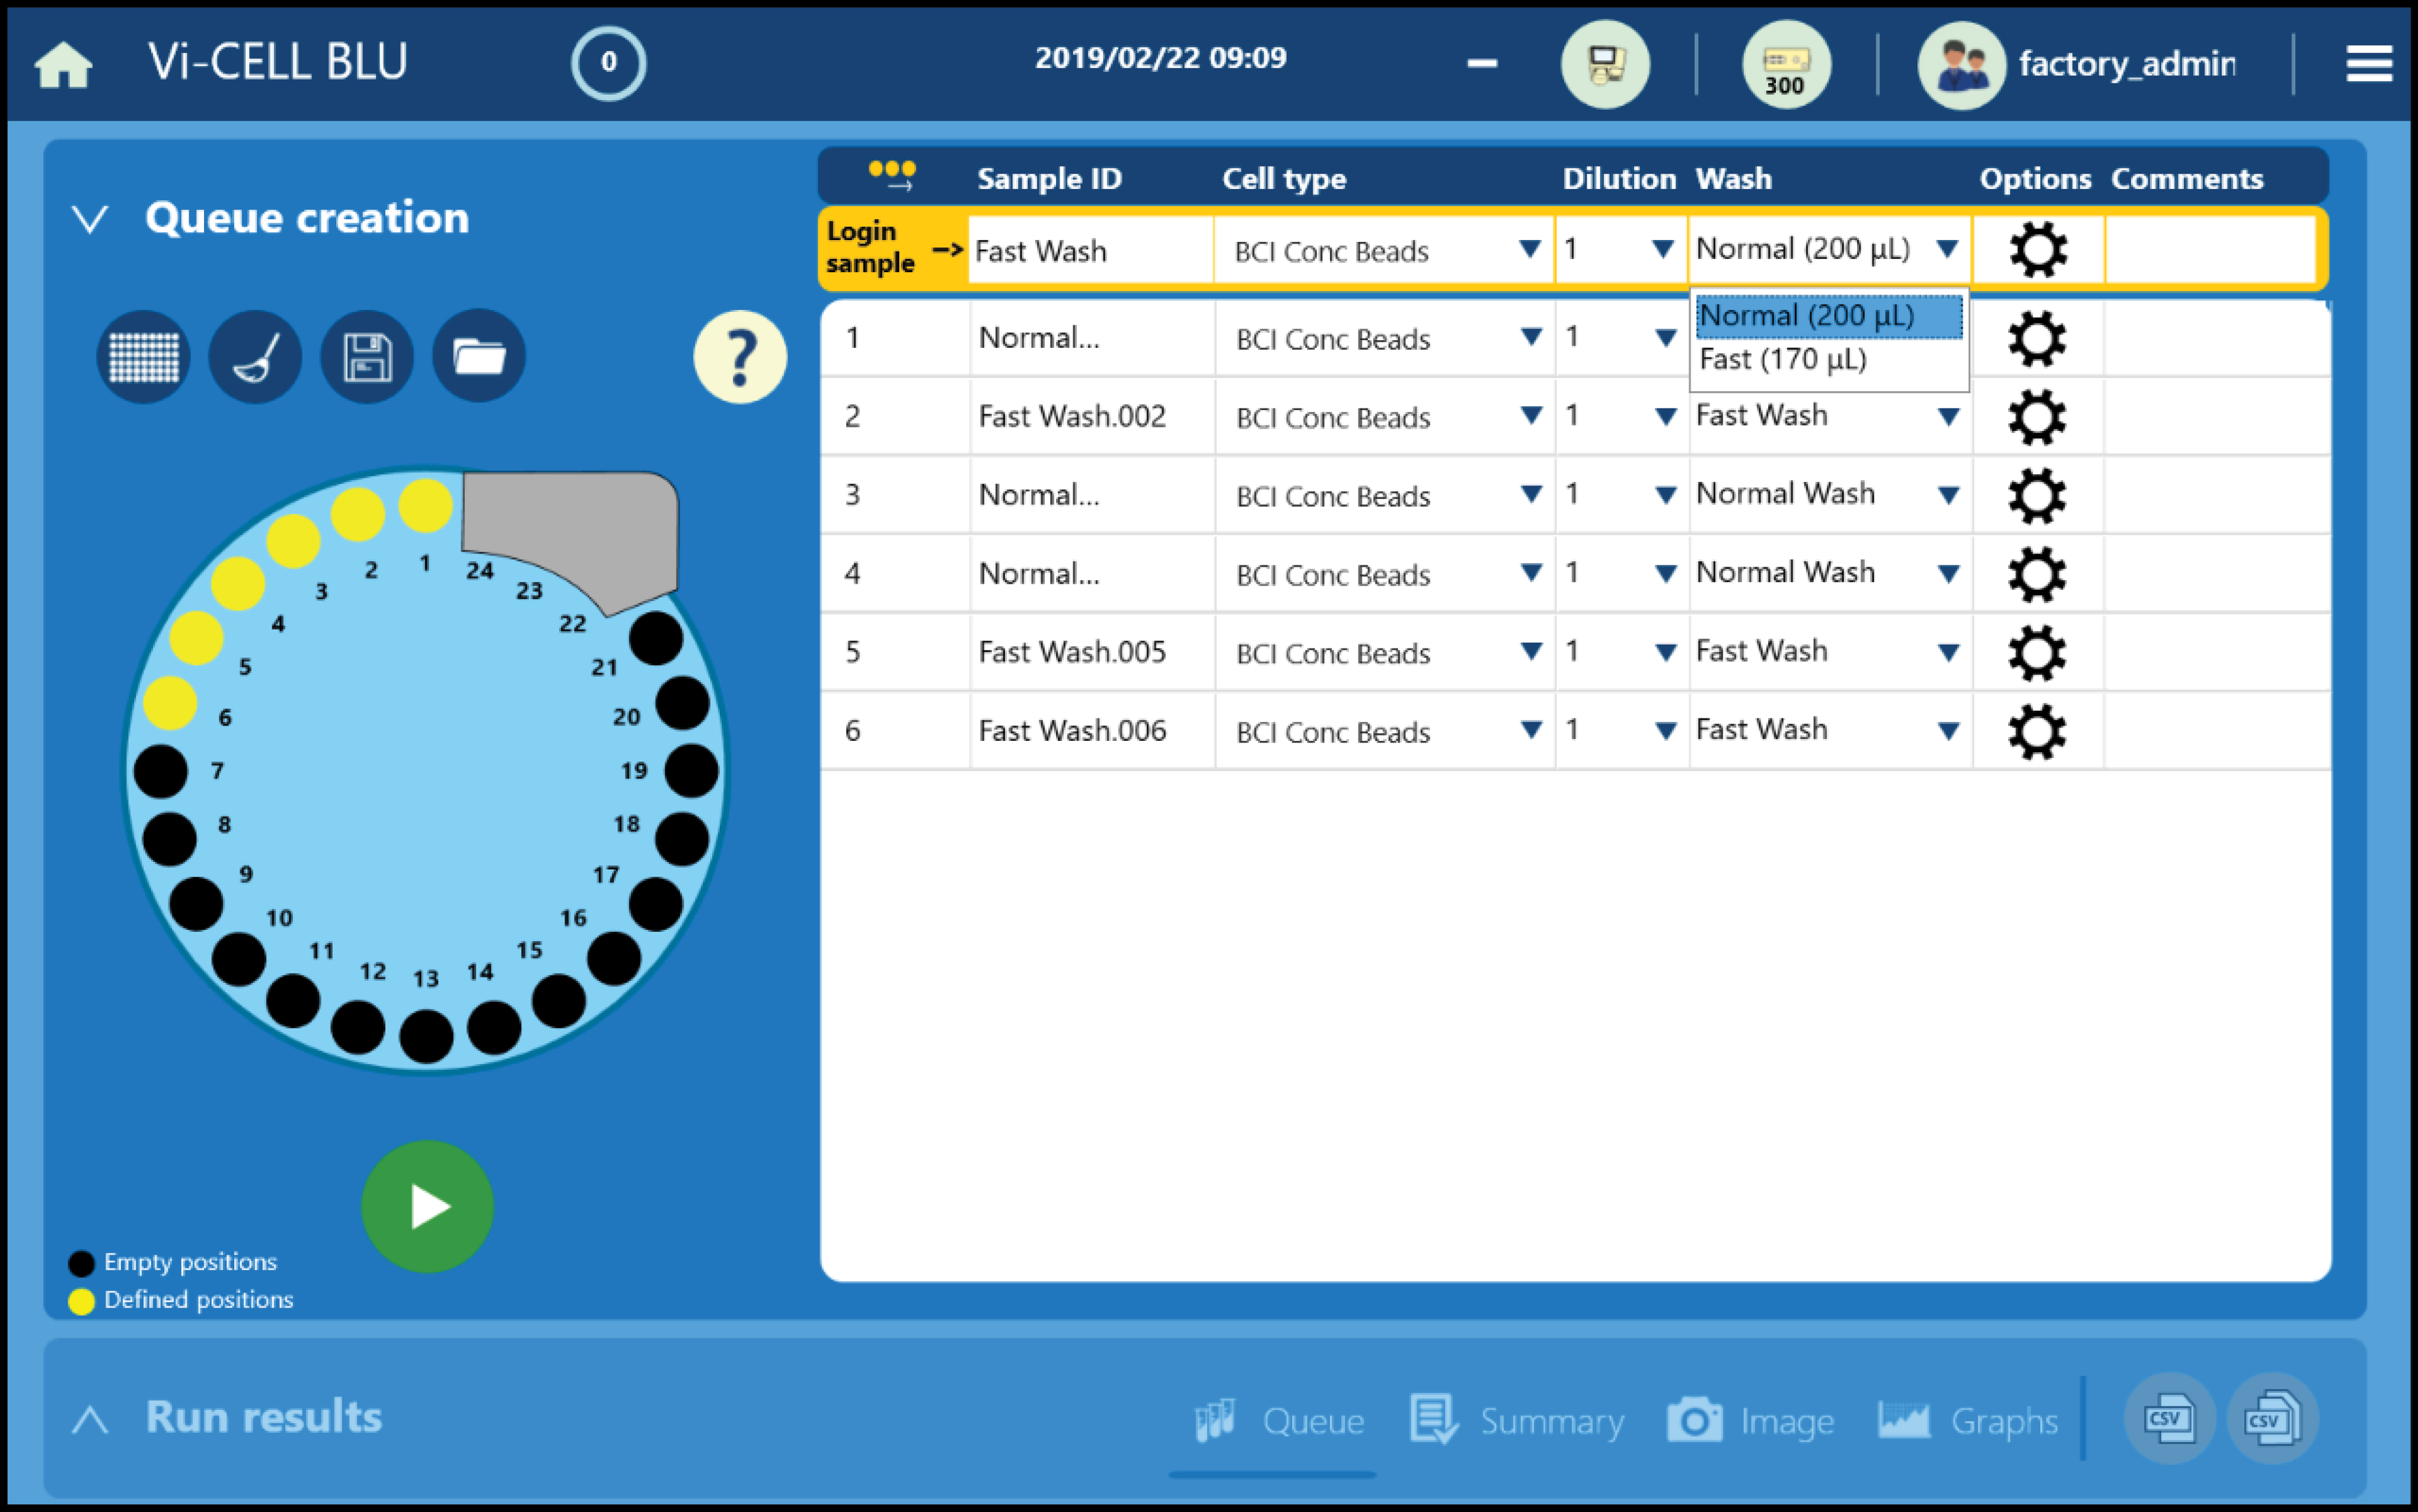Open options gear for row 4

click(2037, 575)
